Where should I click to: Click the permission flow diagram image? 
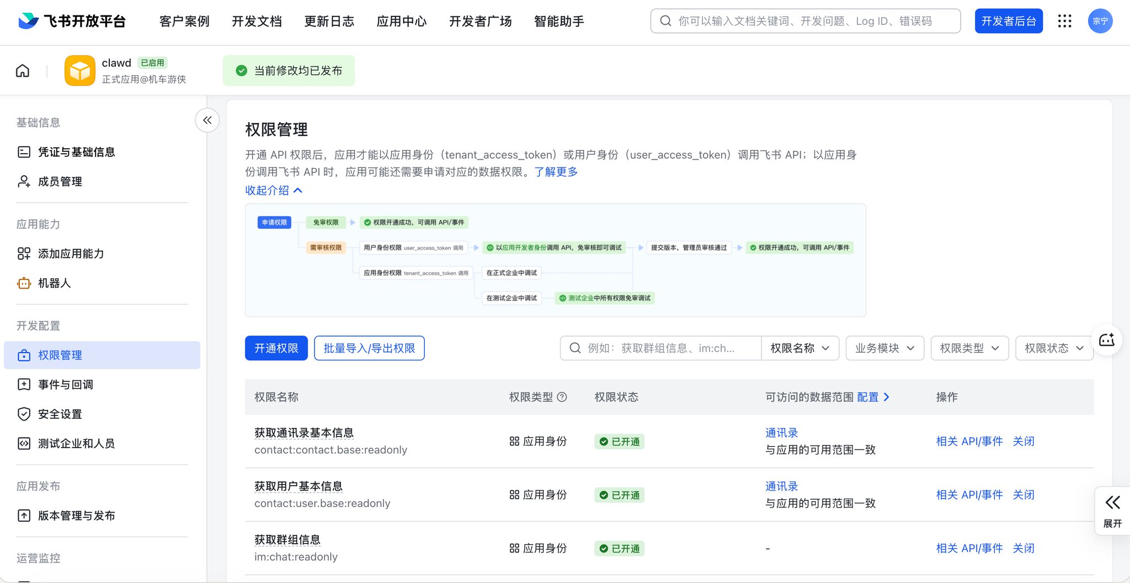click(x=556, y=260)
